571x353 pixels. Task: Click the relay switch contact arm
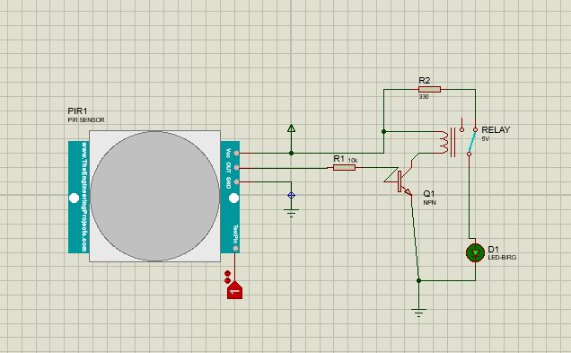point(472,142)
